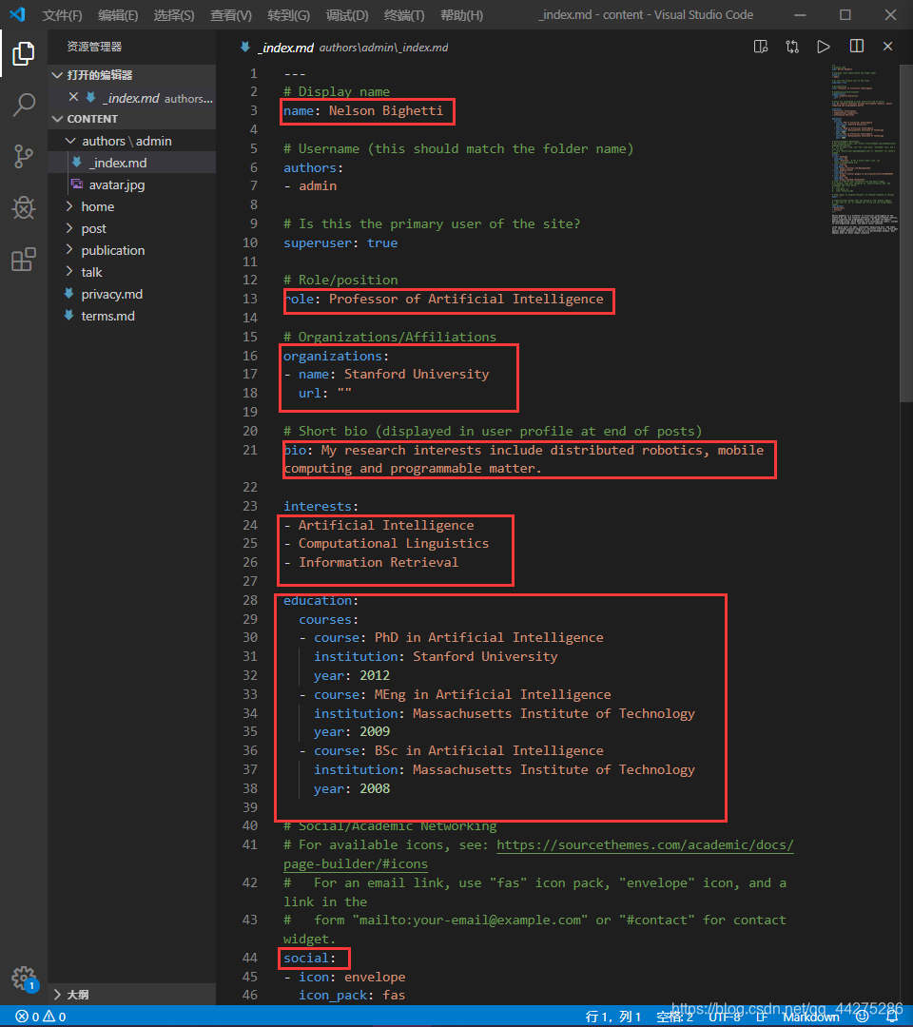Expand the post folder
Image resolution: width=913 pixels, height=1027 pixels.
[69, 228]
